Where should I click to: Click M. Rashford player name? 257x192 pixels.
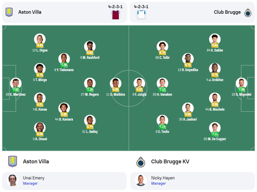click(91, 57)
